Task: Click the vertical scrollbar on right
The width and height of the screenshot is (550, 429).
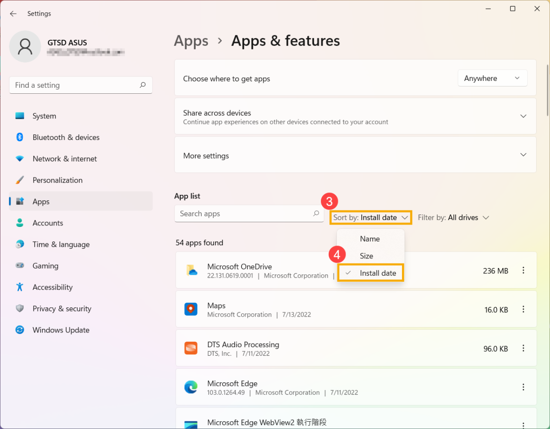Action: (x=547, y=91)
